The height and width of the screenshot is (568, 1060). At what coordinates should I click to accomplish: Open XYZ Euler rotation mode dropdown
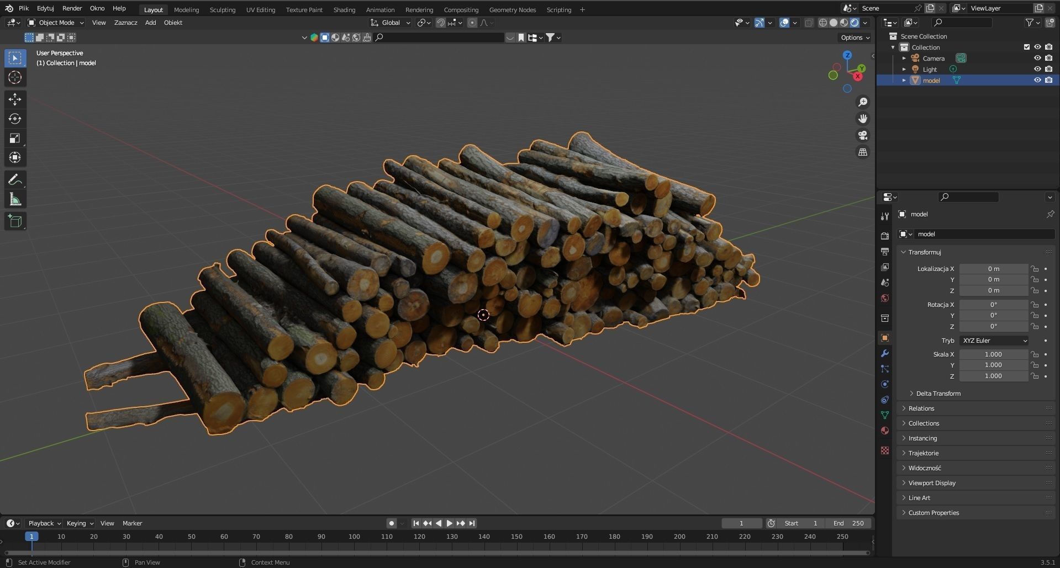click(x=994, y=341)
